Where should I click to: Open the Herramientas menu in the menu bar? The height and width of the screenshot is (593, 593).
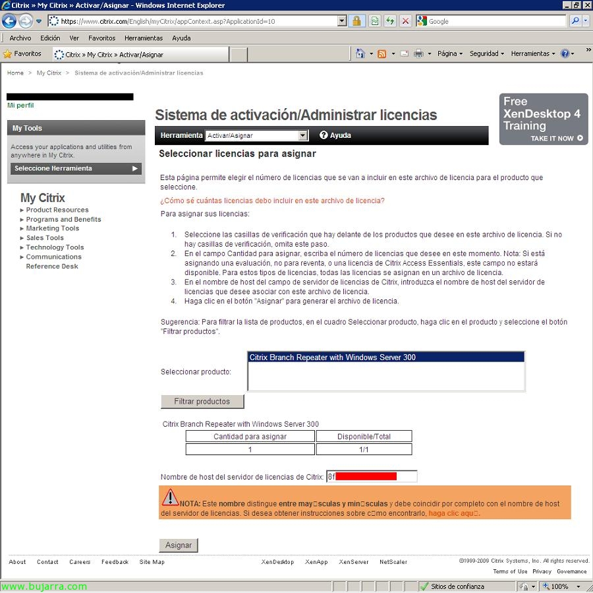click(144, 38)
